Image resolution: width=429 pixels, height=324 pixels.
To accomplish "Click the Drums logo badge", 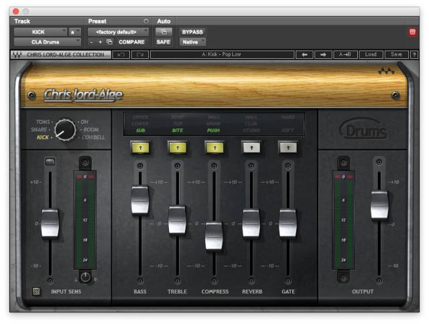I will point(363,129).
